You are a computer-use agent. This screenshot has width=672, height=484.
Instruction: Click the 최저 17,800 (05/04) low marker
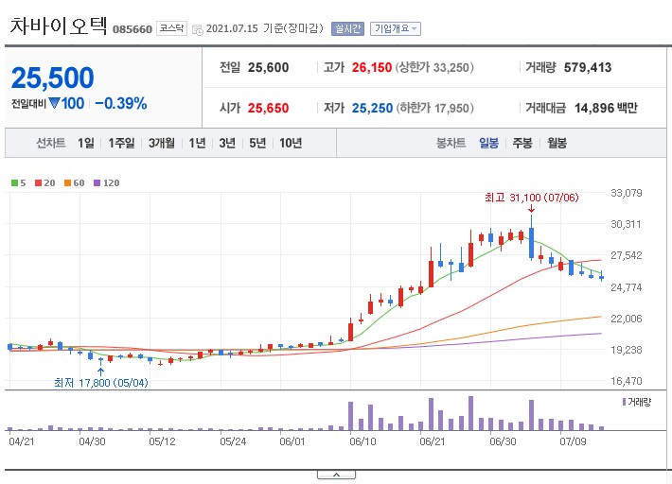[x=101, y=383]
